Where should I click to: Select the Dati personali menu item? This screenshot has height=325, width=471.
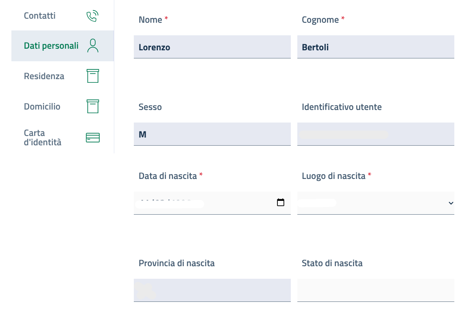[x=51, y=46]
